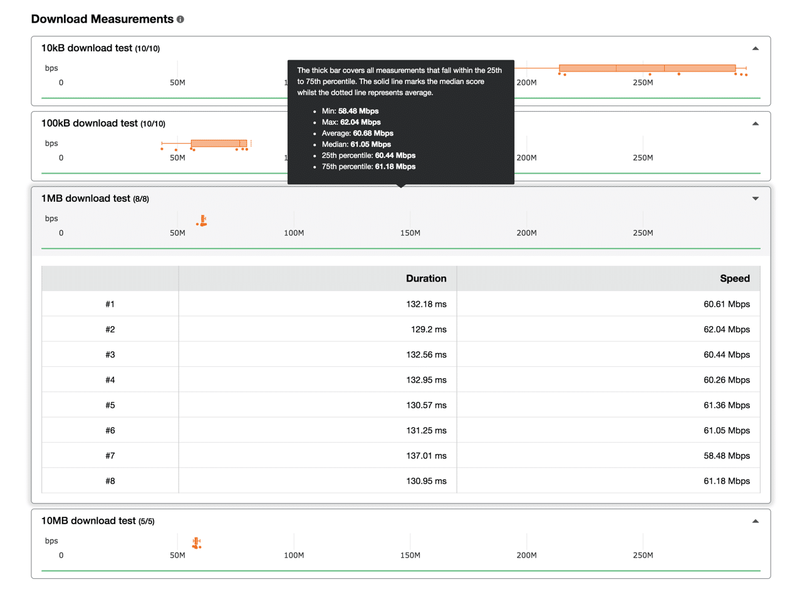This screenshot has height=592, width=802.
Task: Select measurement row #2 showing 62.04 Mbps
Action: [x=401, y=329]
